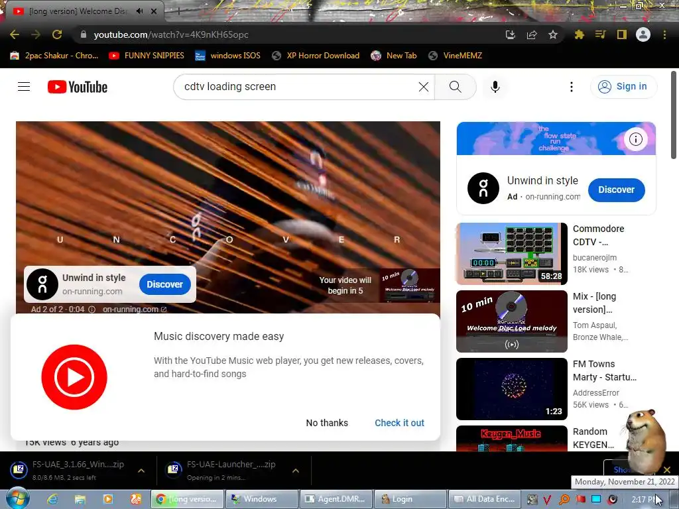679x509 pixels.
Task: Open the media player taskbar icon
Action: coord(108,500)
